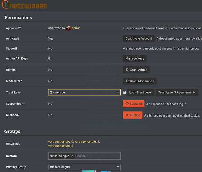Click the 'Active API Keys' label
Viewport: 202px width, 172px height.
[17, 59]
